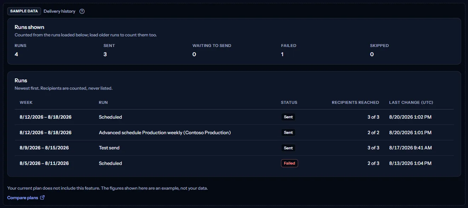Click the Sent badge in the Test send row
The width and height of the screenshot is (468, 208).
288,148
